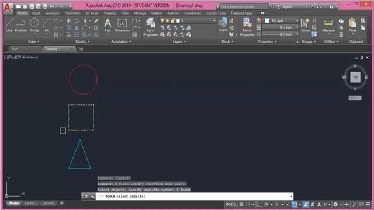
Task: Expand the Draw panel
Action: 34,41
